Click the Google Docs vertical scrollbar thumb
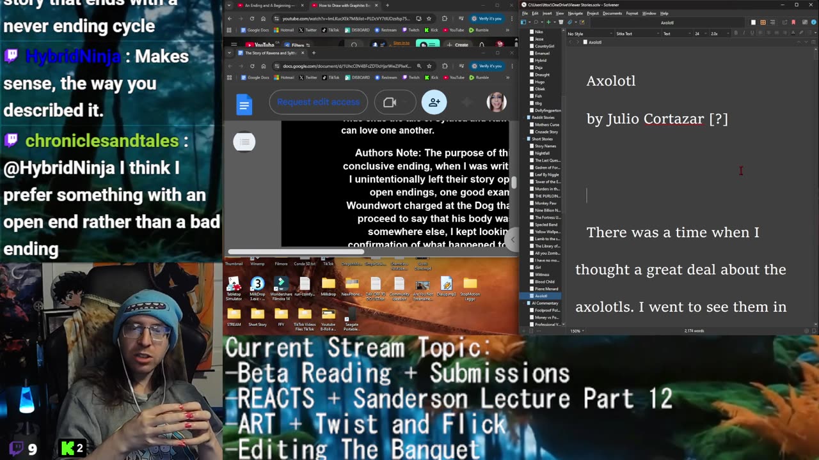 513,182
